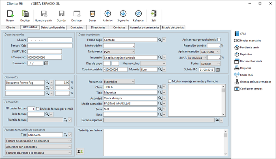Open the Direcciones tab

98,28
